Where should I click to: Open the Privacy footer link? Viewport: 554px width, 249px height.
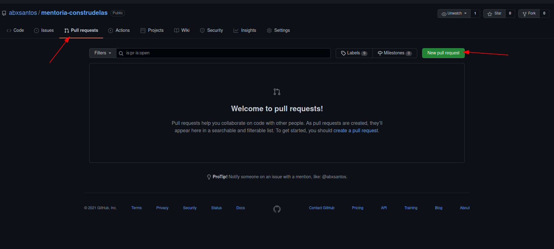click(x=162, y=208)
